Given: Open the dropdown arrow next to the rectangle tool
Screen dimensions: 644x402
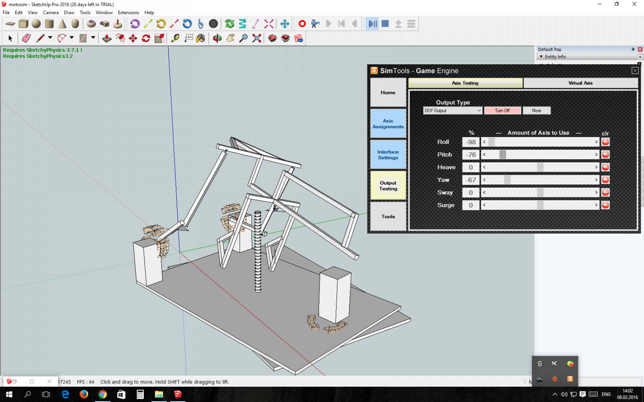Looking at the screenshot, I should [x=93, y=37].
